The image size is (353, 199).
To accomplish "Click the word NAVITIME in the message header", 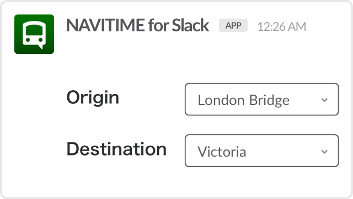I will [x=105, y=25].
